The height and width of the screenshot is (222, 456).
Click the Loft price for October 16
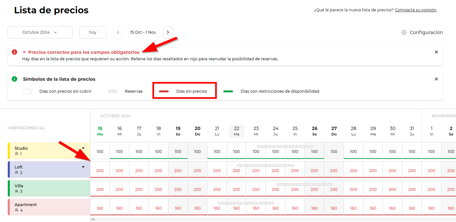point(119,170)
